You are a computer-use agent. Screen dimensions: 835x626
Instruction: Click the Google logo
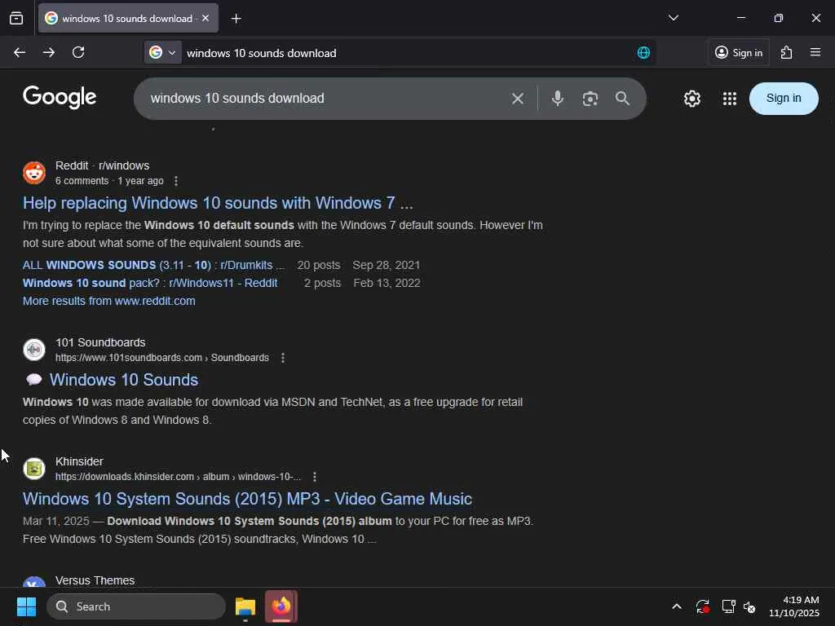tap(60, 98)
